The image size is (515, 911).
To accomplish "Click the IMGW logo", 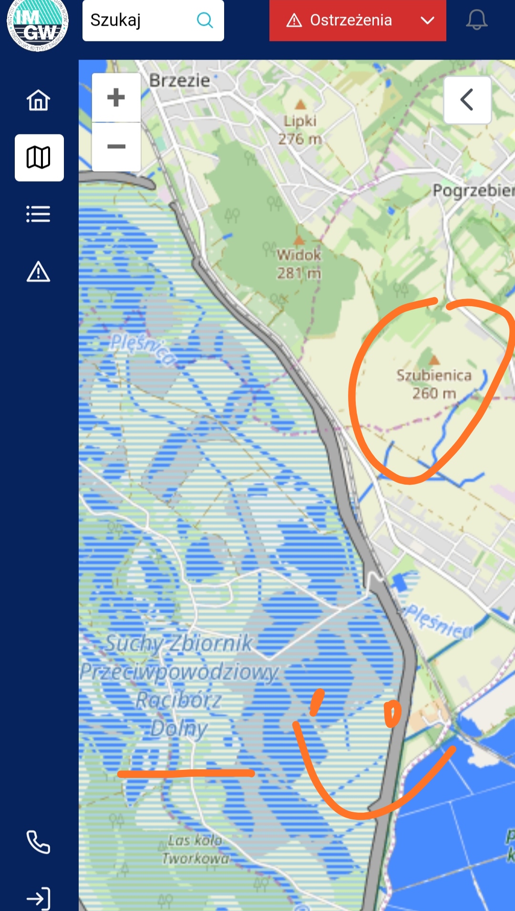I will (x=37, y=24).
